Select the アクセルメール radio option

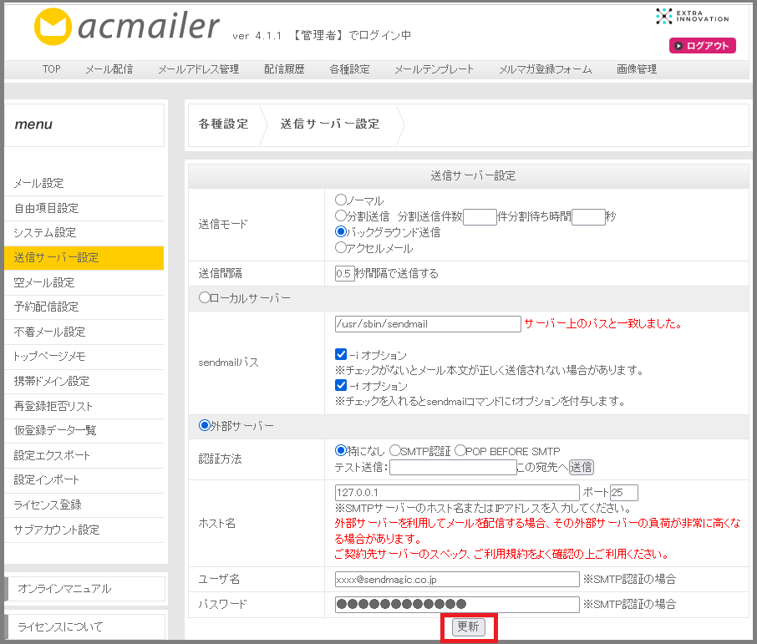[341, 248]
